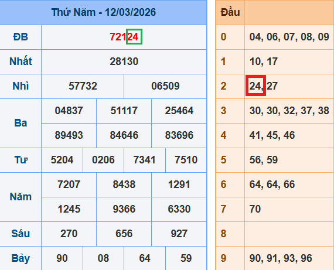The height and width of the screenshot is (270, 334).
Task: Choose the Tư result 0206
Action: point(103,160)
